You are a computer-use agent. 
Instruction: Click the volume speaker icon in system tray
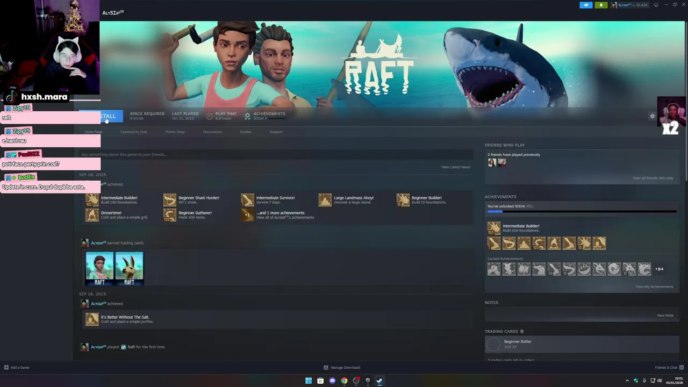pos(660,381)
